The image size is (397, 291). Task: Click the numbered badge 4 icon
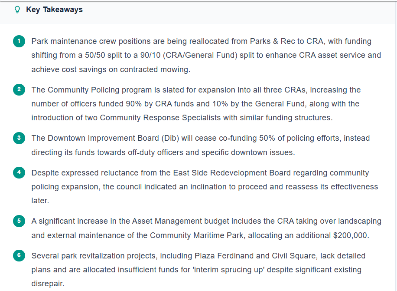[x=19, y=172]
